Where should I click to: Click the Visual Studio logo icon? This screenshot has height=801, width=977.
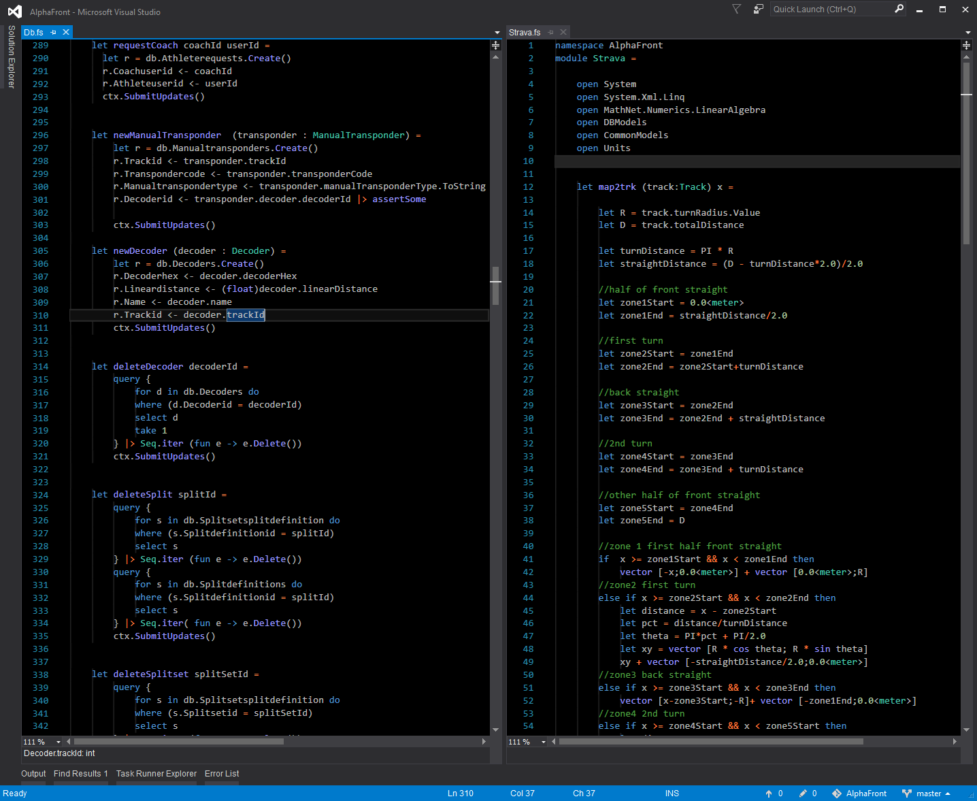point(14,11)
